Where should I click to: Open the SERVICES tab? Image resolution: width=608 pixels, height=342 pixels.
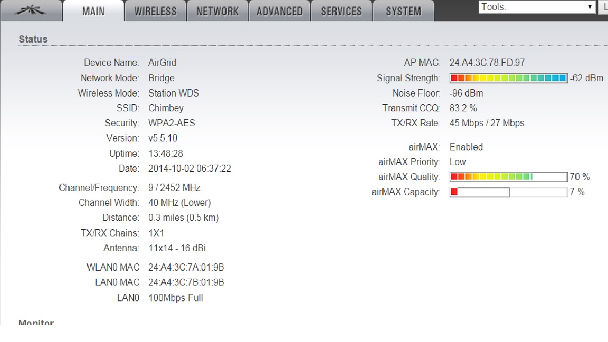341,11
